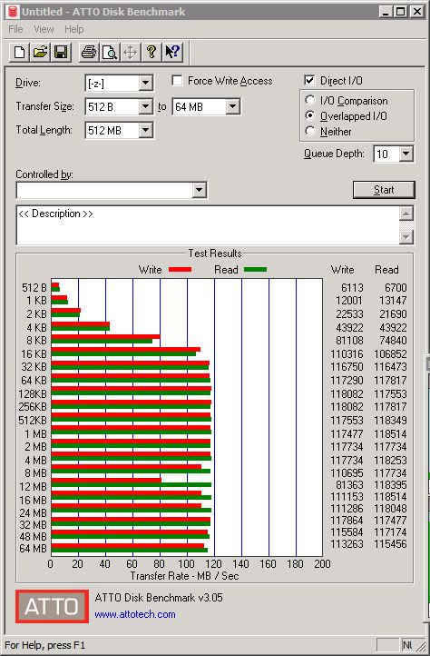Open the File menu
The height and width of the screenshot is (656, 430).
(16, 29)
